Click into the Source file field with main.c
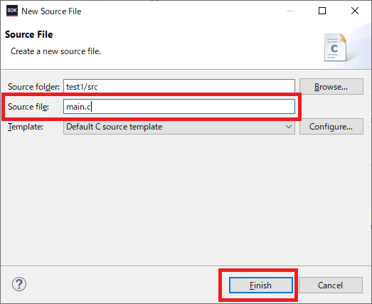This screenshot has height=304, width=372. coord(179,107)
